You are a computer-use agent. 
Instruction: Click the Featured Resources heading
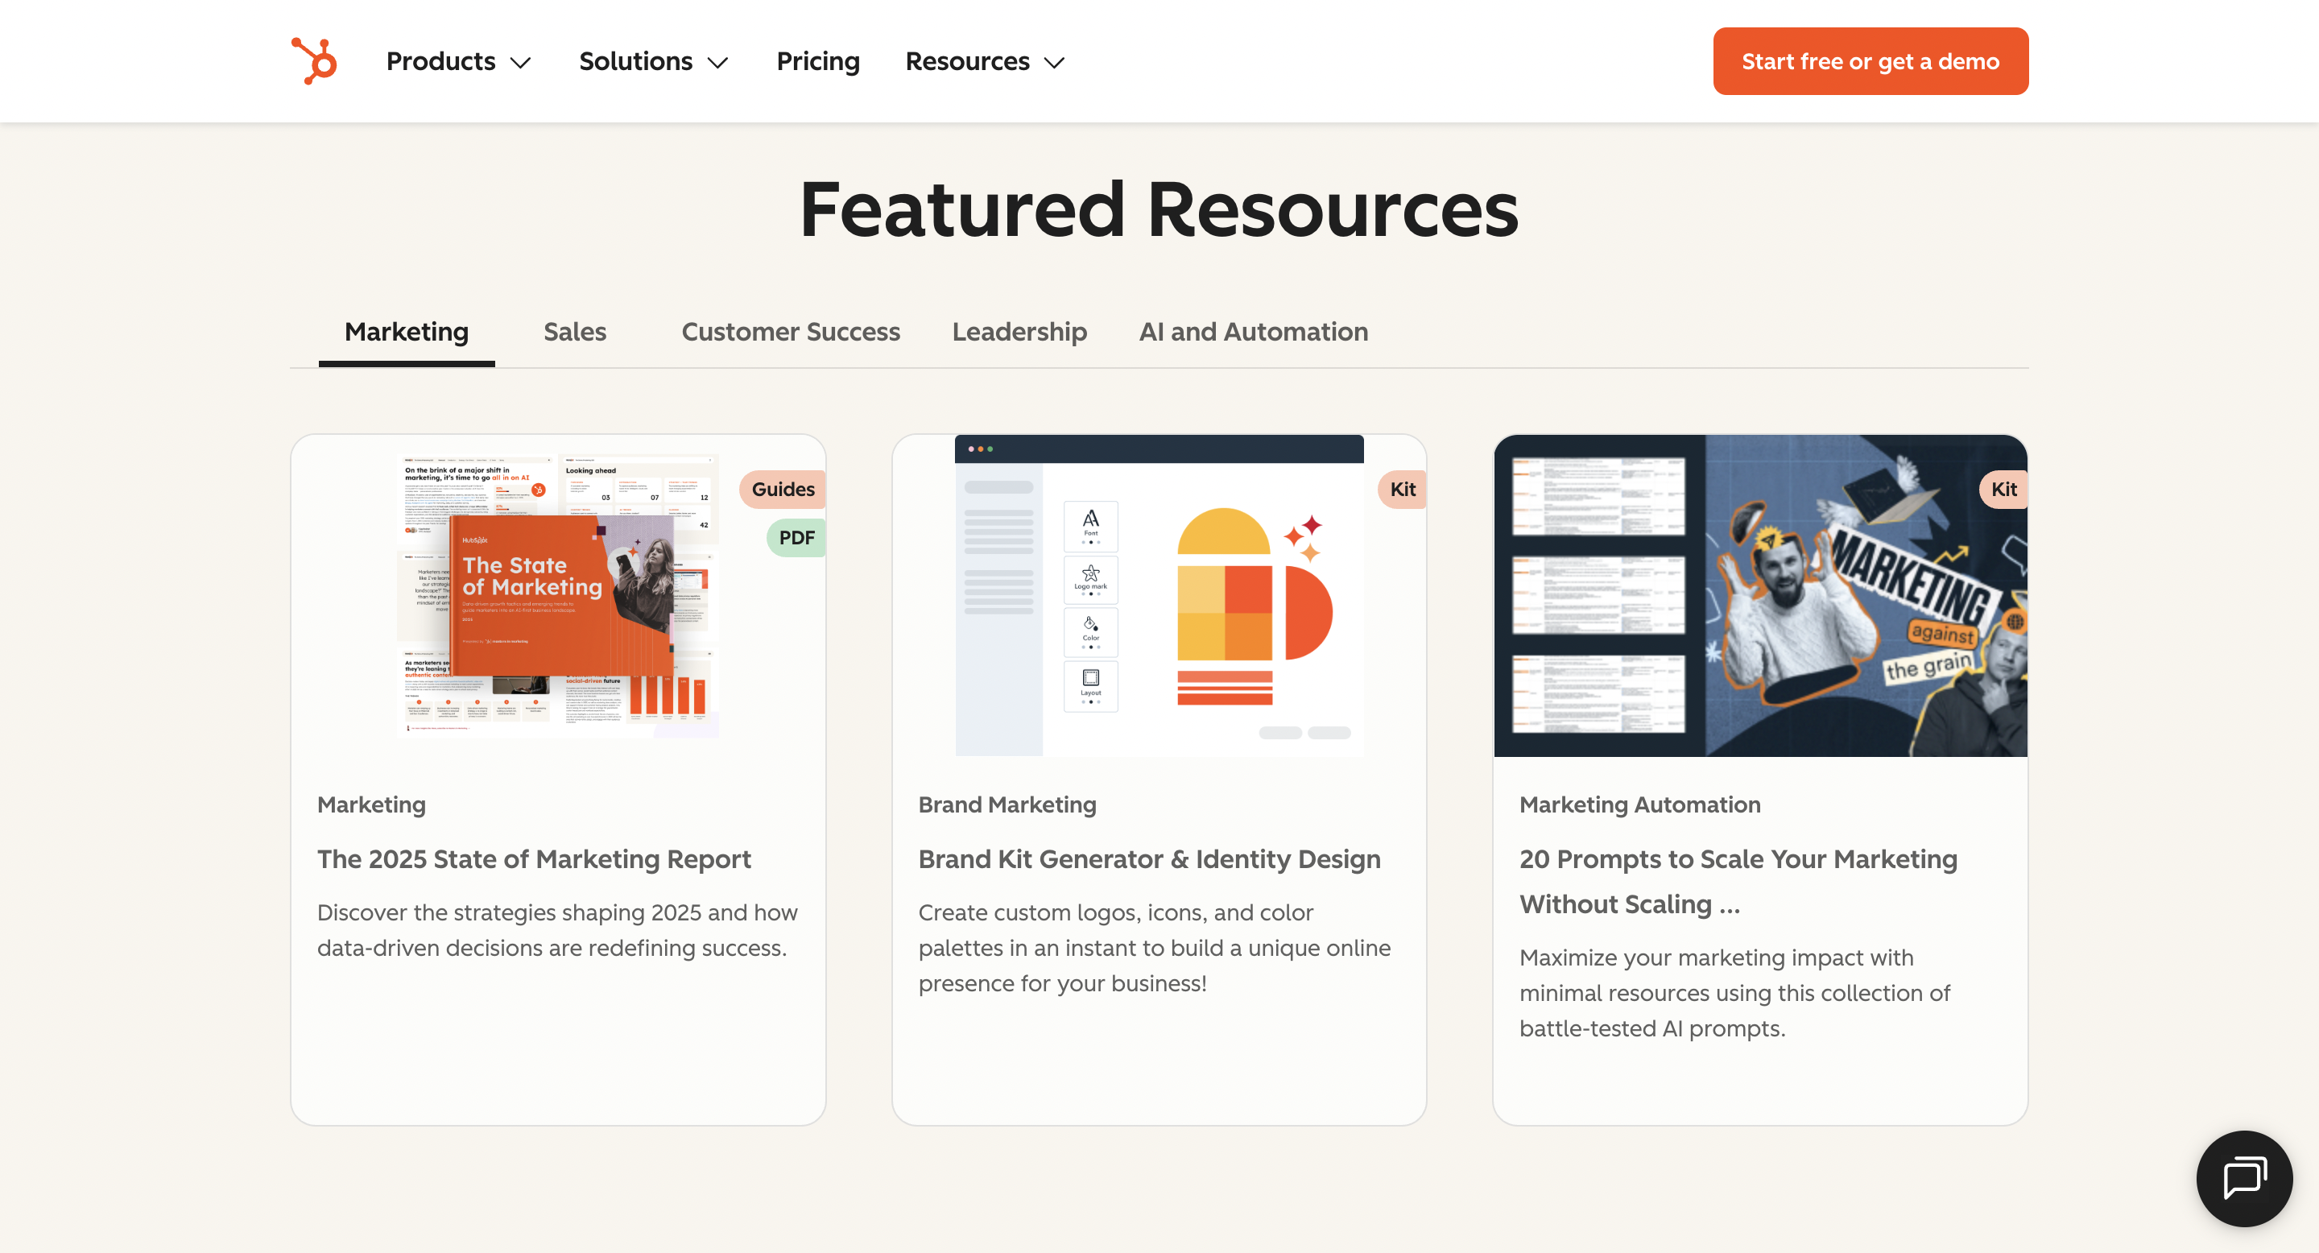click(1159, 209)
